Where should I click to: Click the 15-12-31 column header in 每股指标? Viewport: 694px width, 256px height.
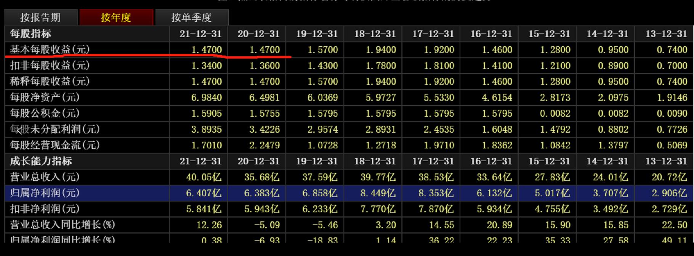[549, 34]
